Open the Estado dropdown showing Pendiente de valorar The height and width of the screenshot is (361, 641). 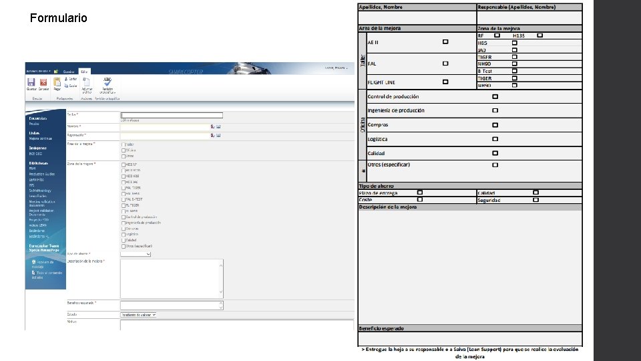coord(138,315)
